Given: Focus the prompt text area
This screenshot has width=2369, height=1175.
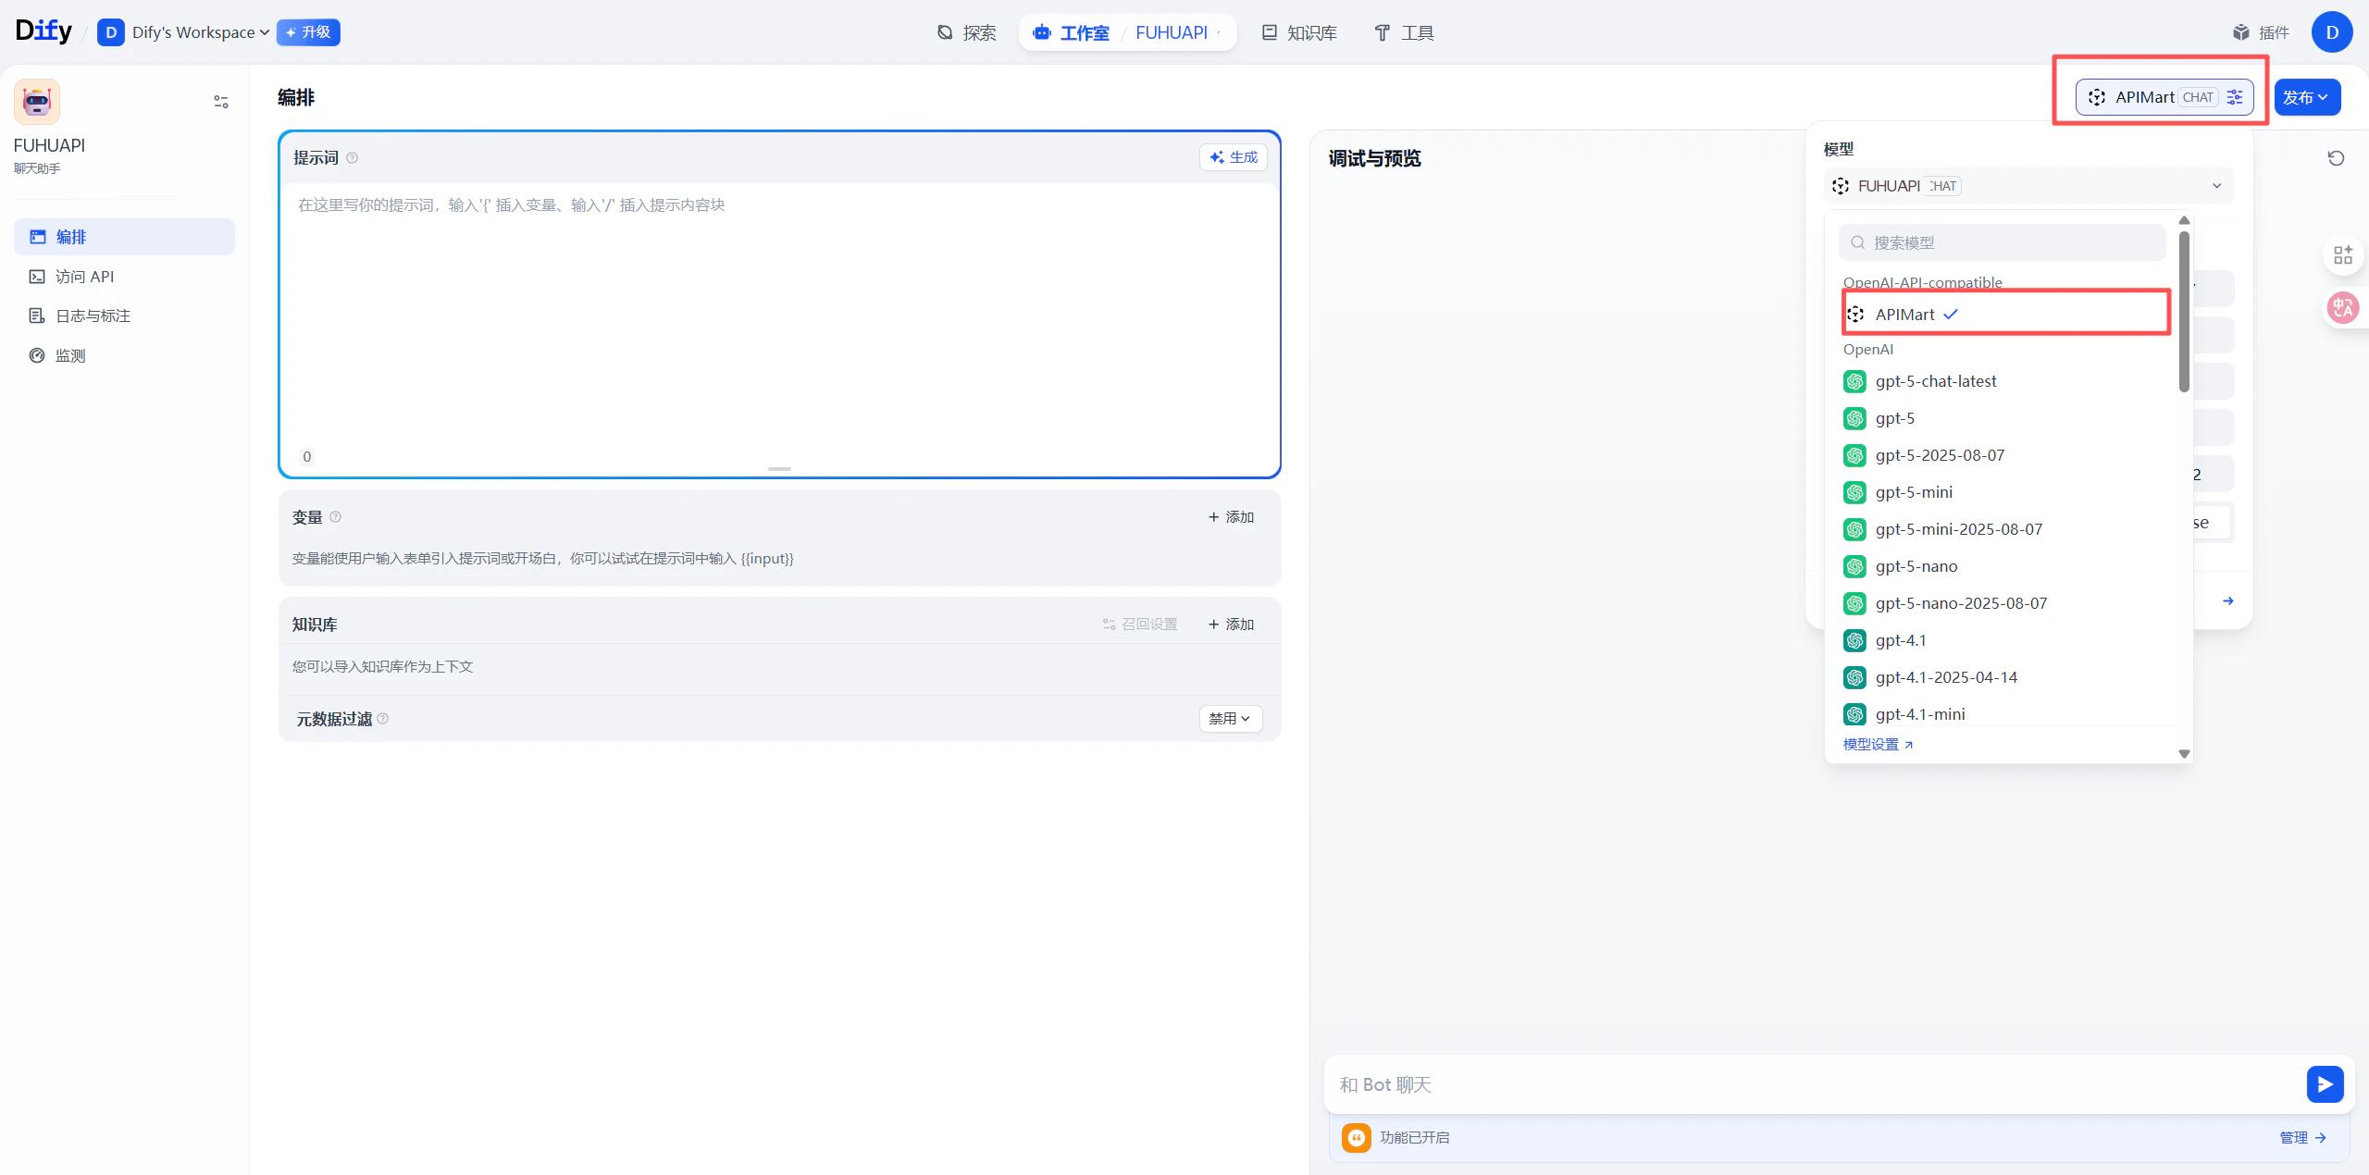Looking at the screenshot, I should (x=779, y=315).
